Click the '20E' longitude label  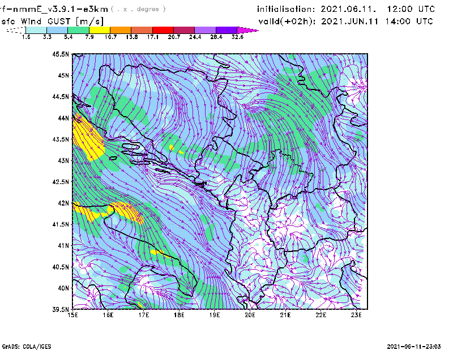(250, 315)
